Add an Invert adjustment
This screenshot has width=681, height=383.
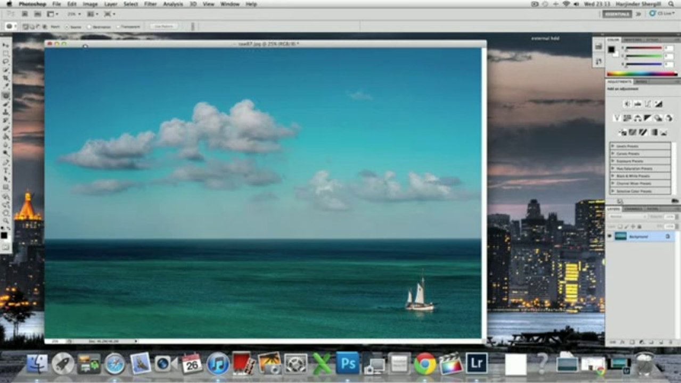coord(622,132)
